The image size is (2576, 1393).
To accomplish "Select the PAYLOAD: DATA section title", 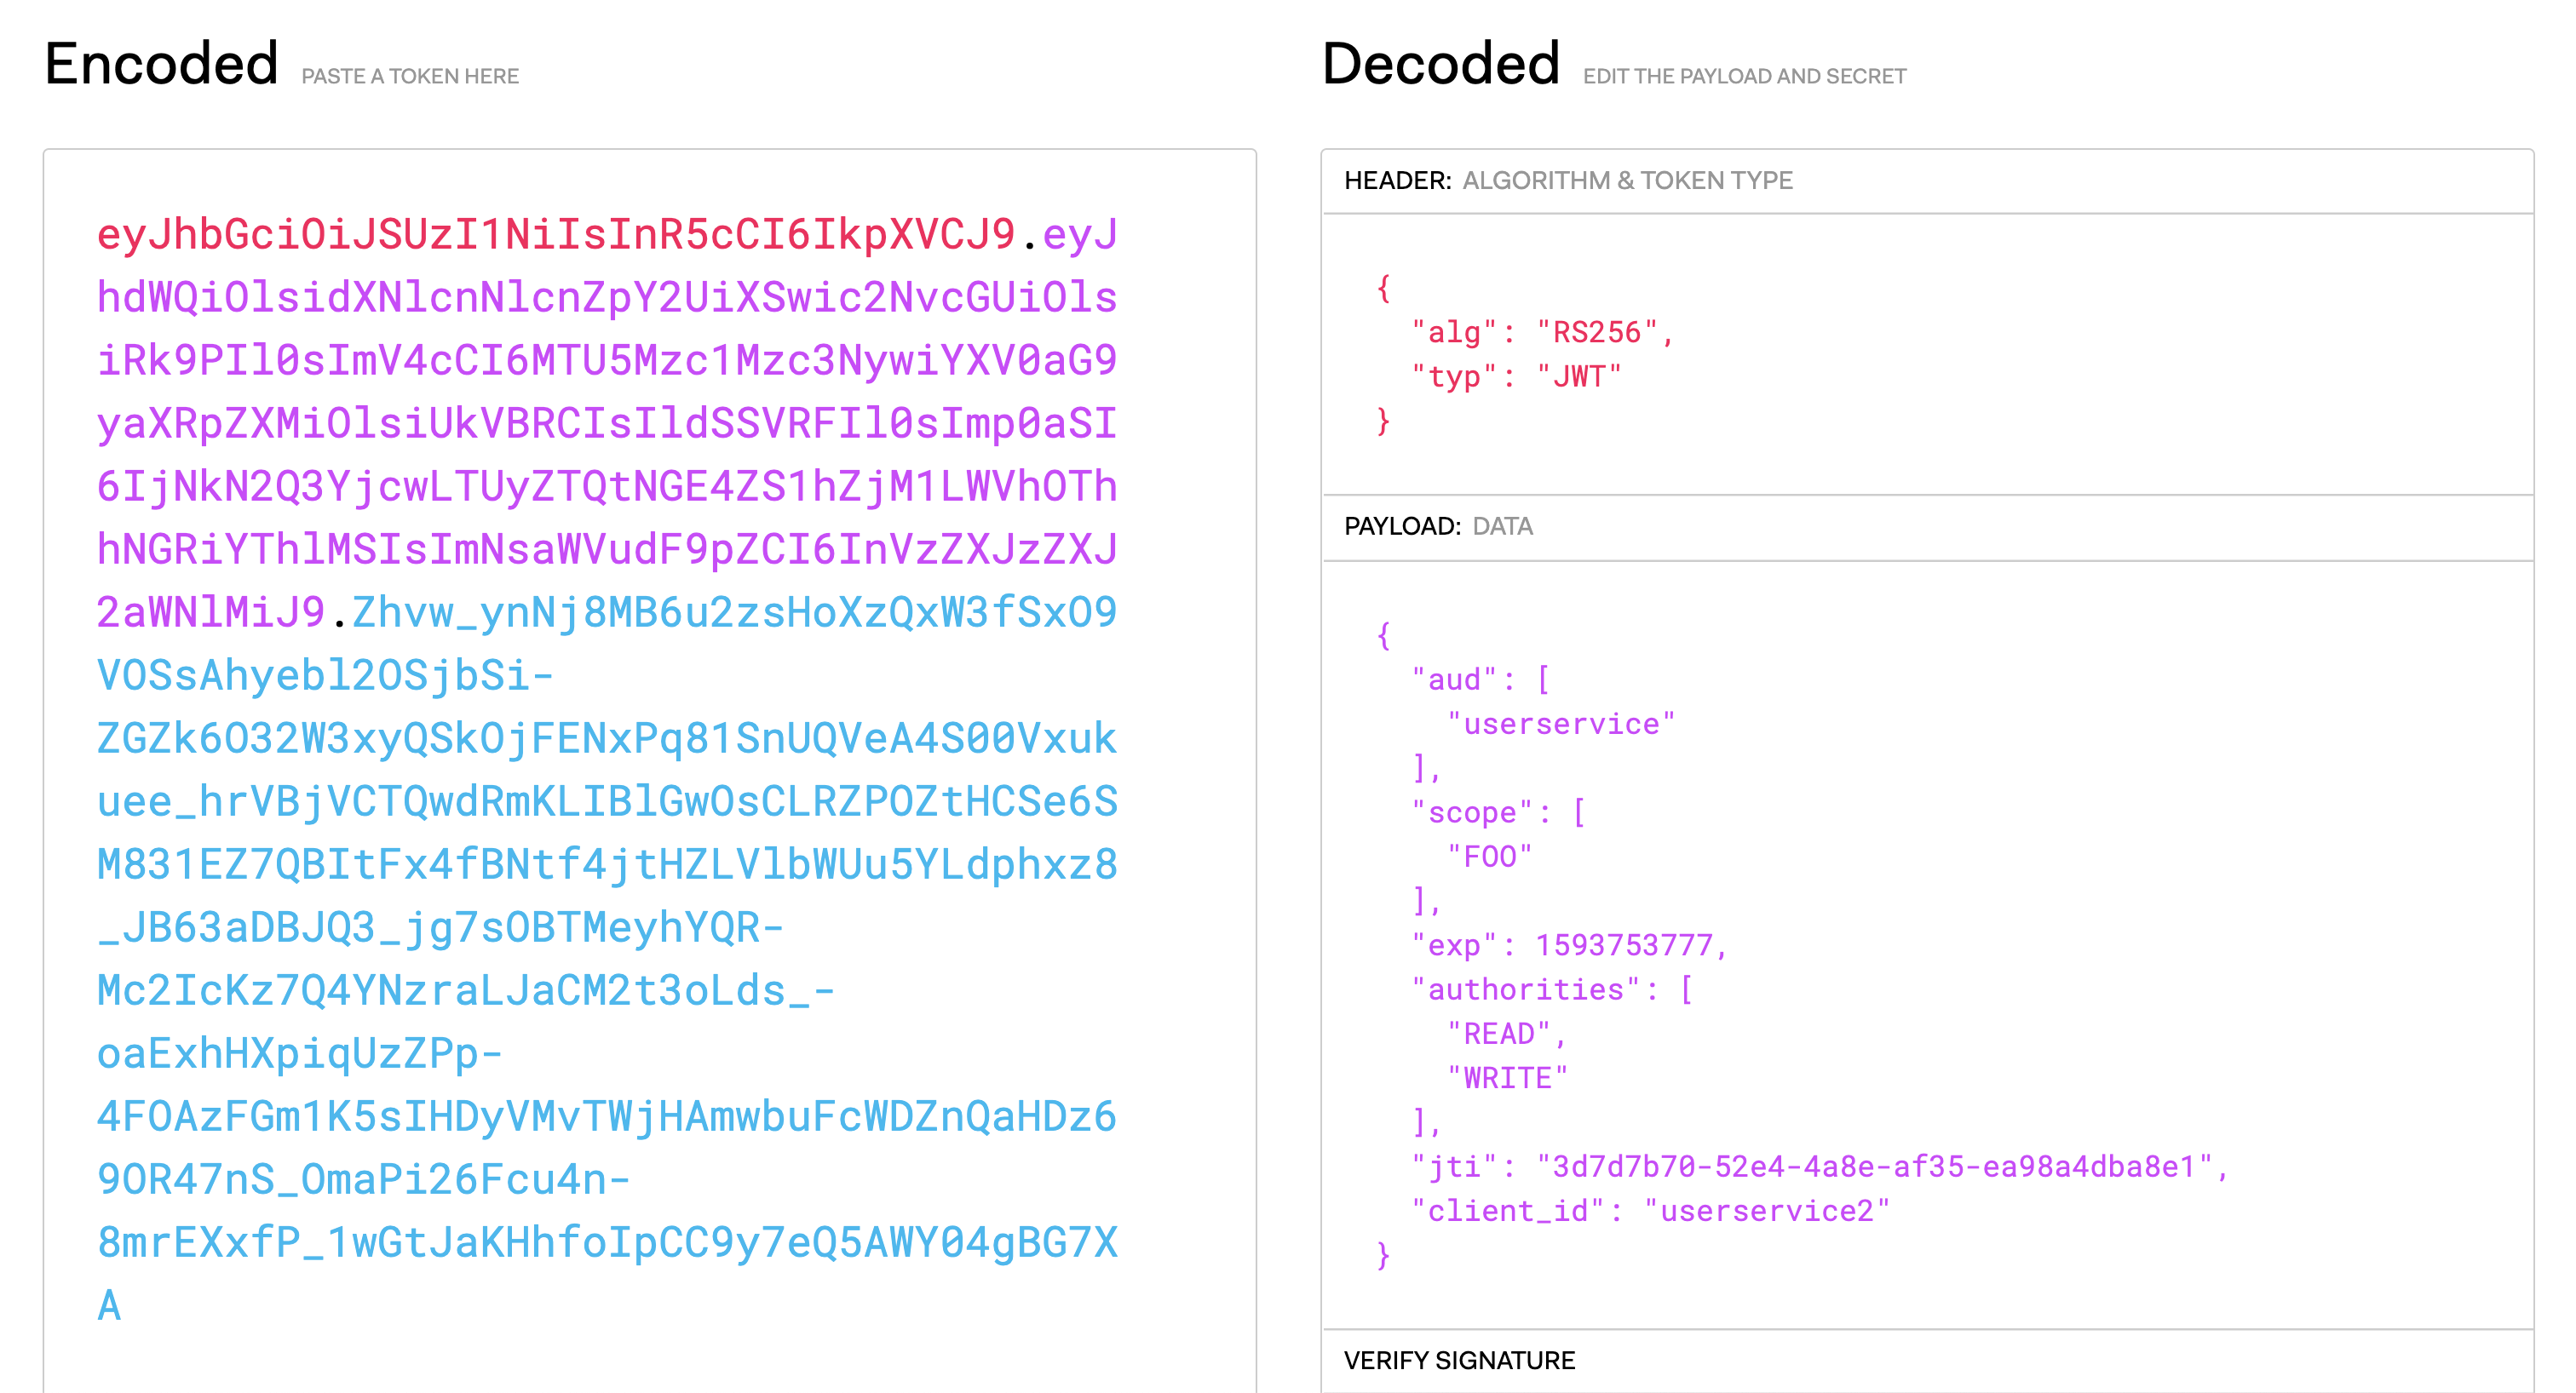I will click(1437, 526).
